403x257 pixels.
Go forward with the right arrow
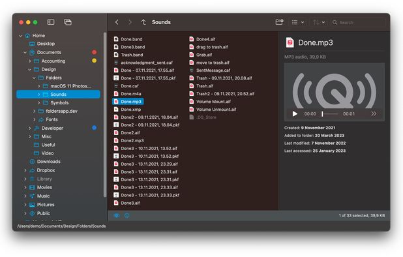(x=130, y=22)
